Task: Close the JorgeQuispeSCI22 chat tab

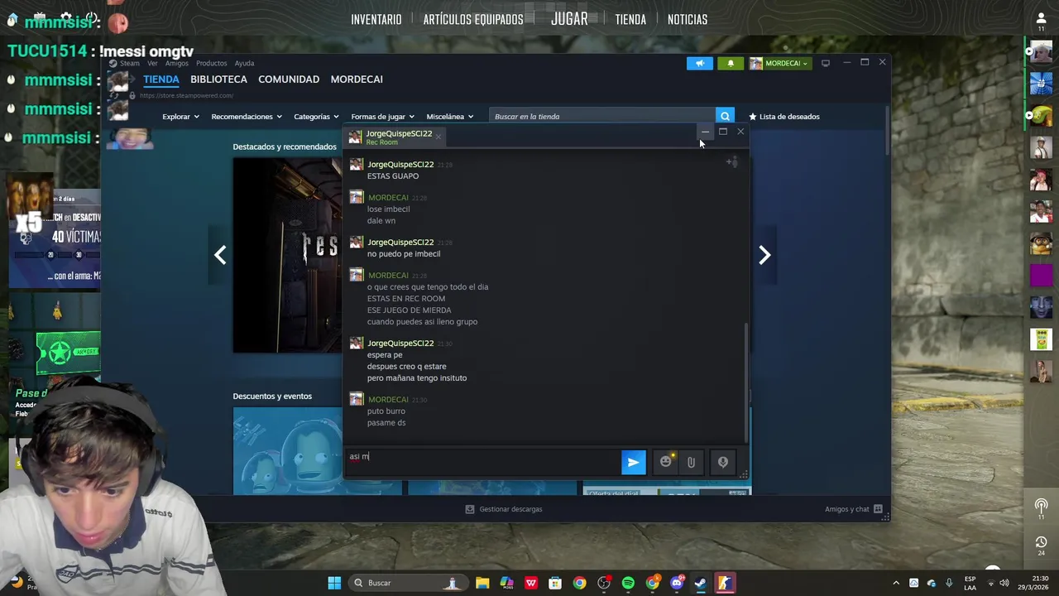Action: point(438,136)
